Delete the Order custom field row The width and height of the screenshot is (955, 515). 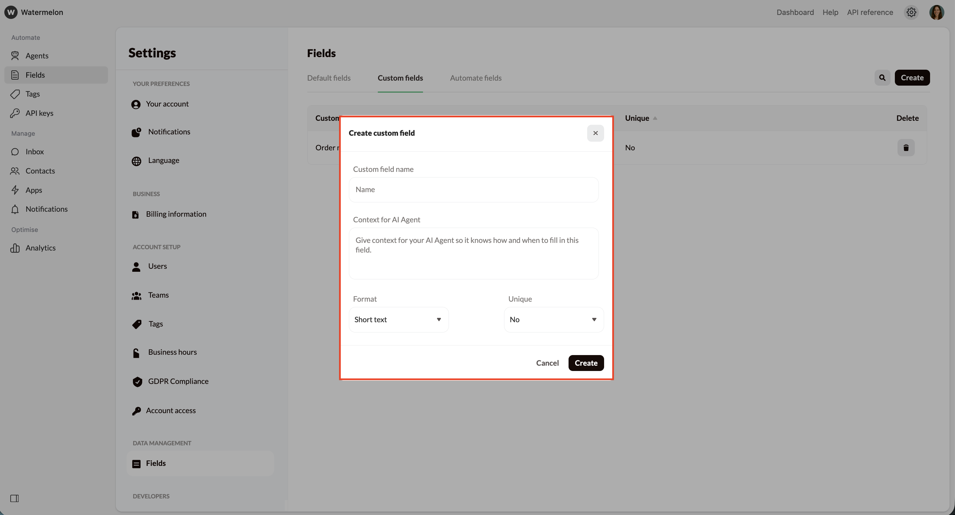click(x=906, y=148)
